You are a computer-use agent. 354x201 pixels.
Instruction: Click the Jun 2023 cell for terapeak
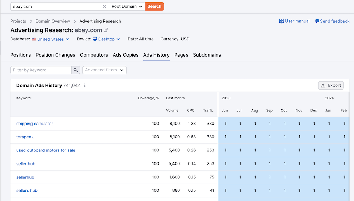pyautogui.click(x=225, y=137)
